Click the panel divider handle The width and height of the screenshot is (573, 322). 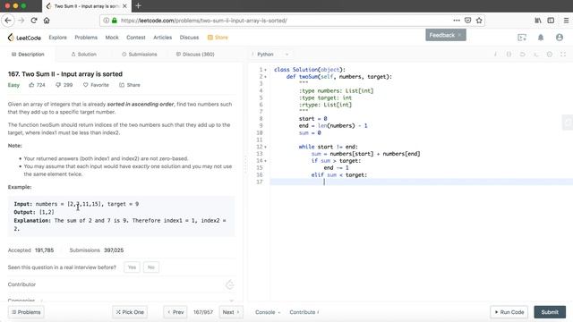[x=245, y=165]
